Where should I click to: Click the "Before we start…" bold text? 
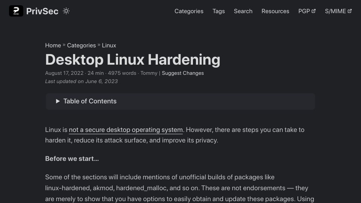(72, 159)
